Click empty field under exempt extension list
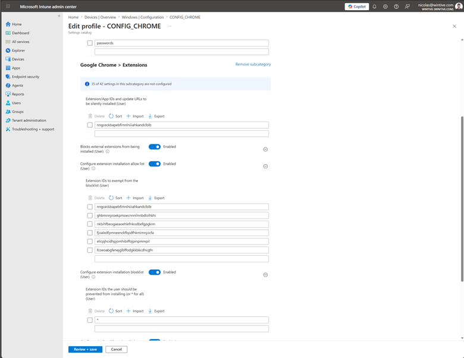The width and height of the screenshot is (464, 358). tap(181, 259)
